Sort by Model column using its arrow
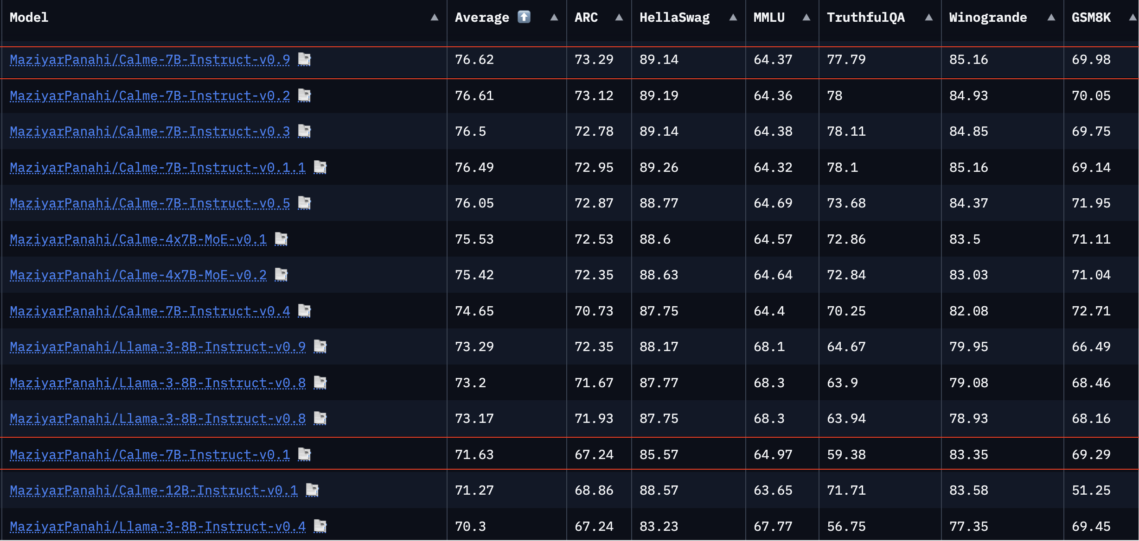Viewport: 1139px width, 541px height. (434, 18)
